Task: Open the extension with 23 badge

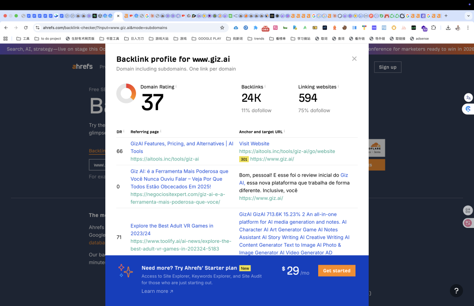Action: [424, 28]
